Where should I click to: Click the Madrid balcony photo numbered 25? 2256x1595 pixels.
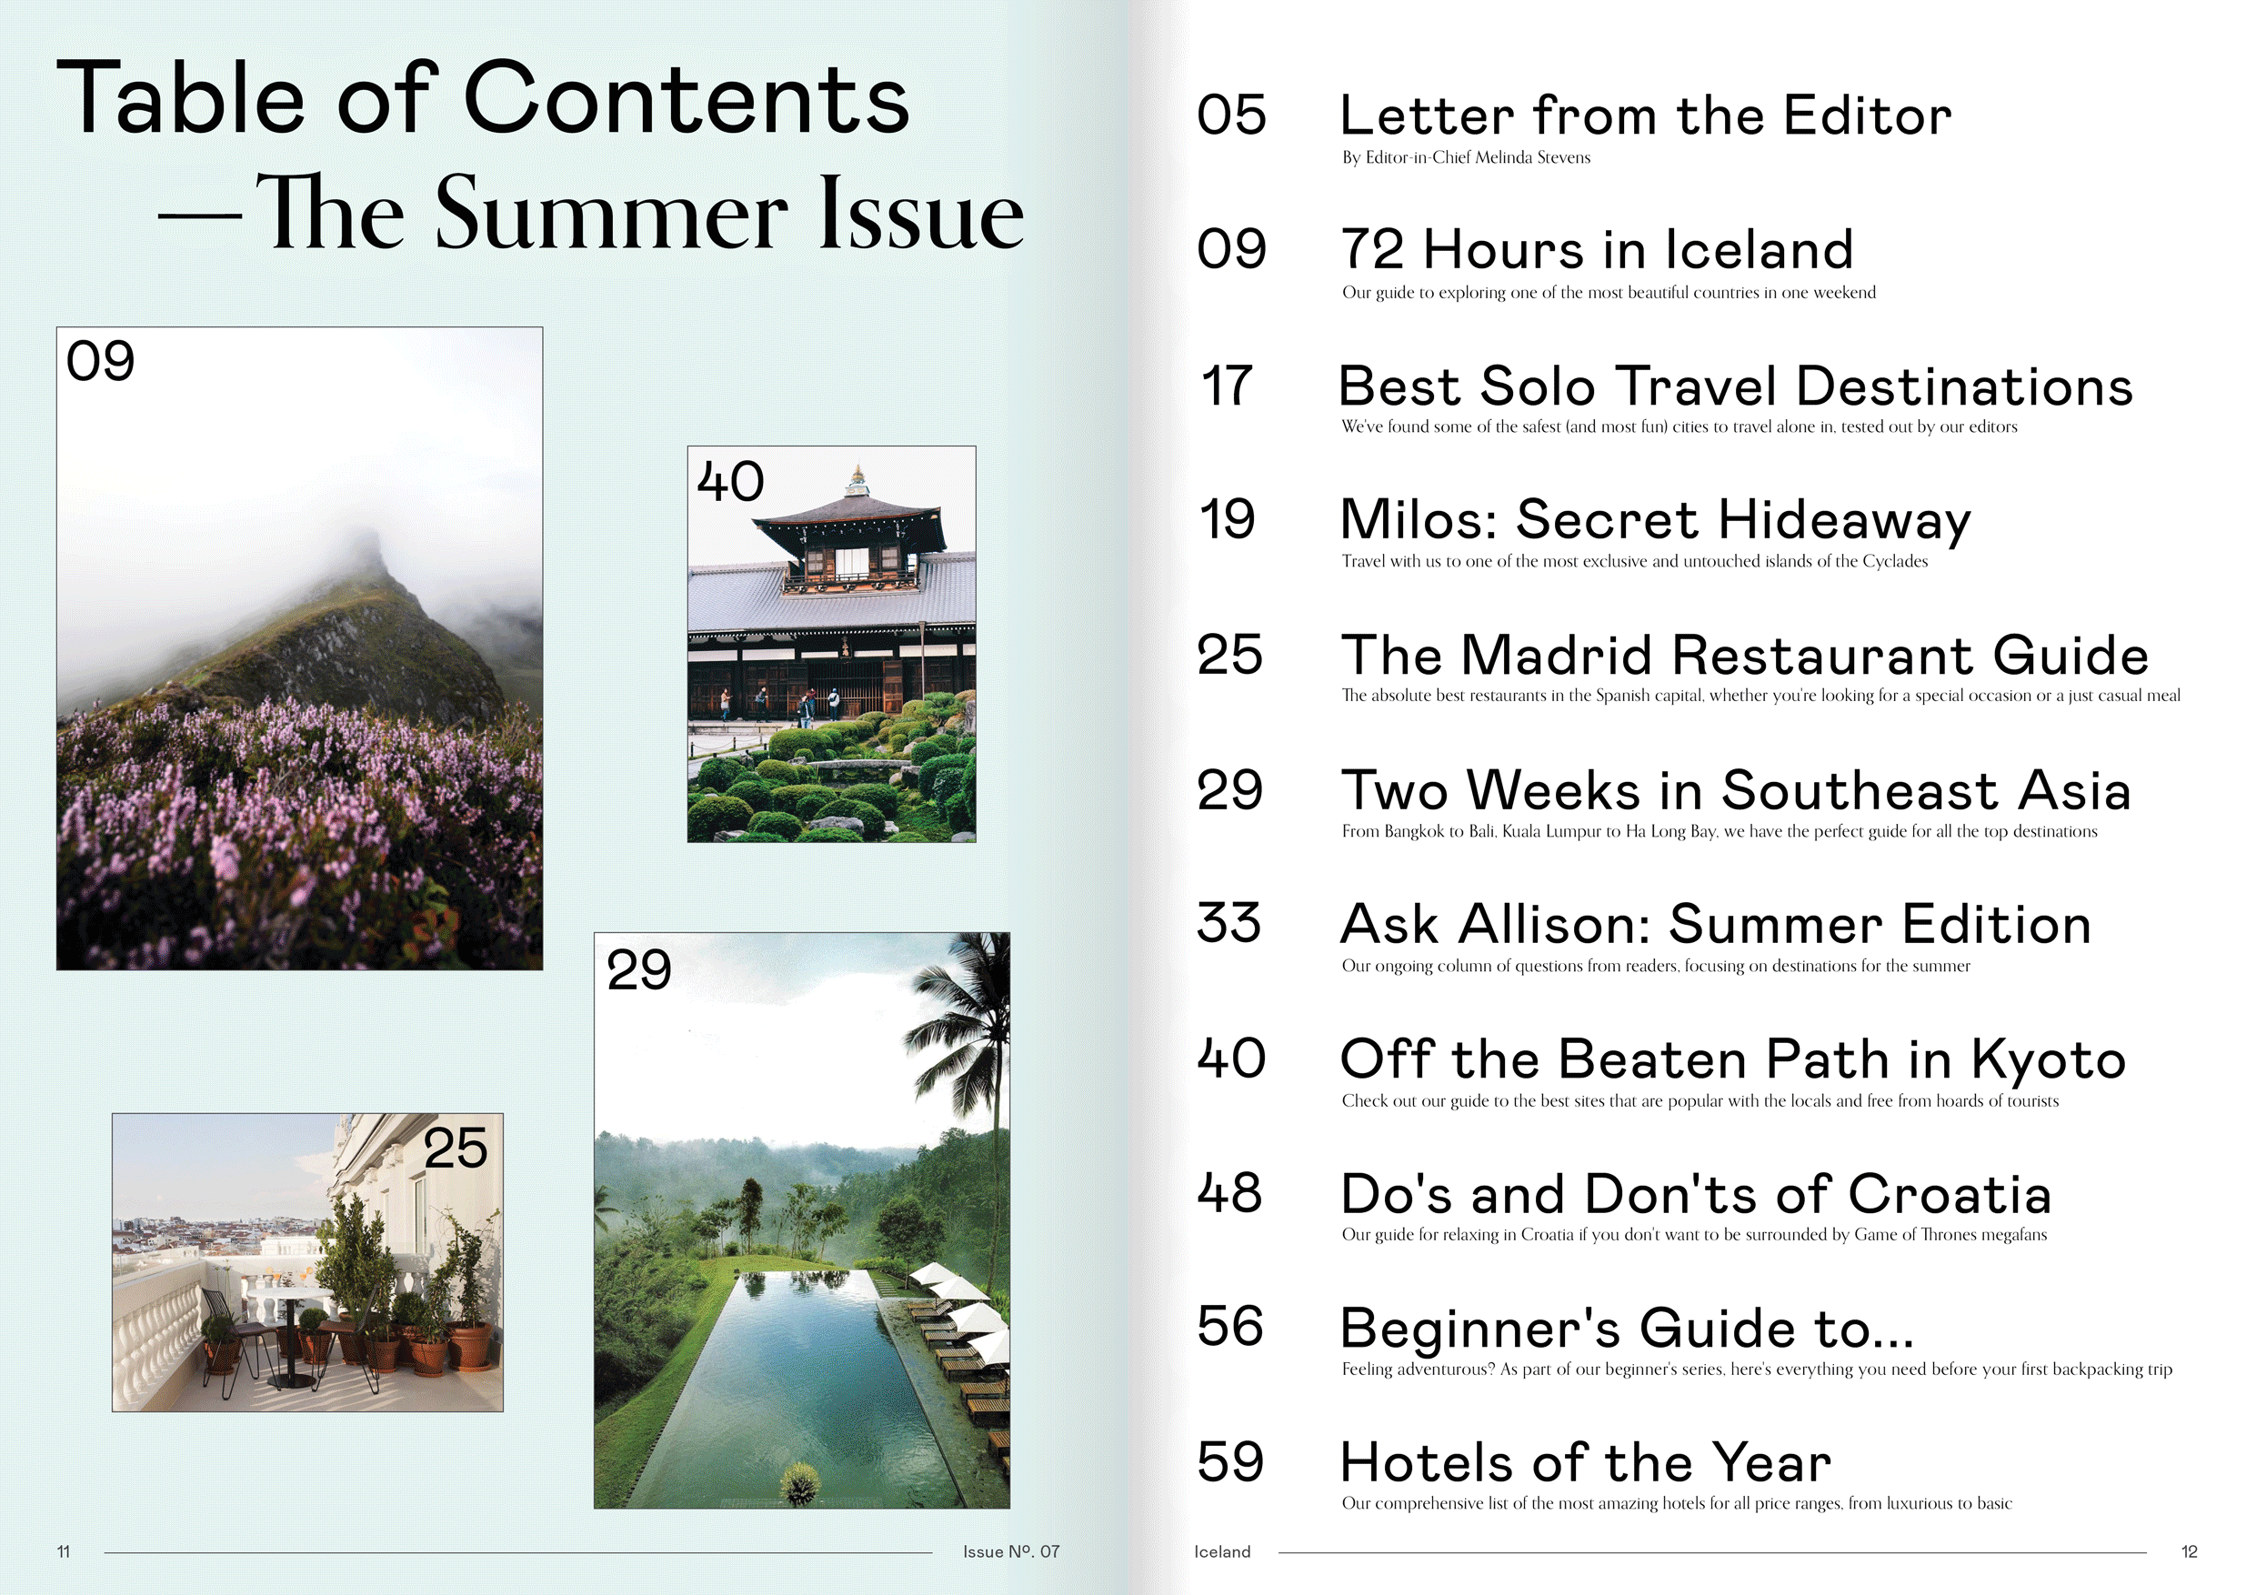[x=307, y=1262]
